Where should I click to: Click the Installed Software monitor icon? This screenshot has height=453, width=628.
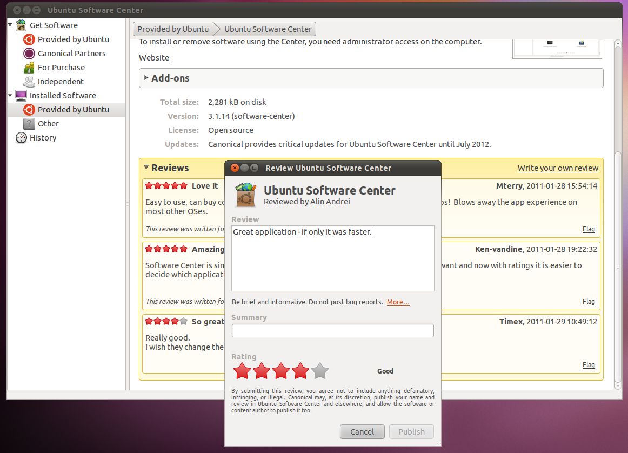(x=21, y=95)
